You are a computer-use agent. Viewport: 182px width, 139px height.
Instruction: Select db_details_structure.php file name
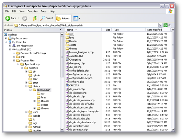coord(82,122)
